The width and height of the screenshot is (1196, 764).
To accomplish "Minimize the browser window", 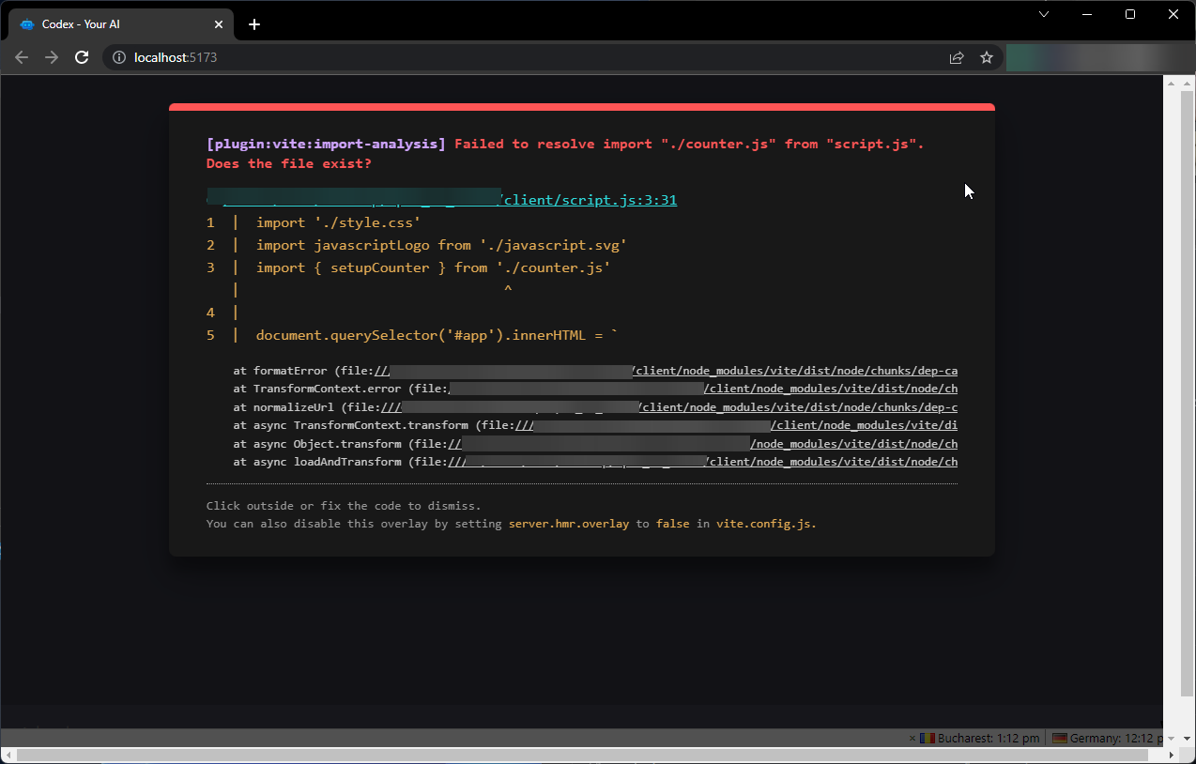I will pyautogui.click(x=1087, y=14).
